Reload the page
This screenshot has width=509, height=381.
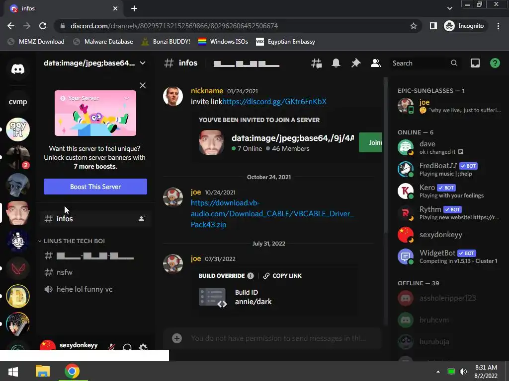tap(43, 26)
